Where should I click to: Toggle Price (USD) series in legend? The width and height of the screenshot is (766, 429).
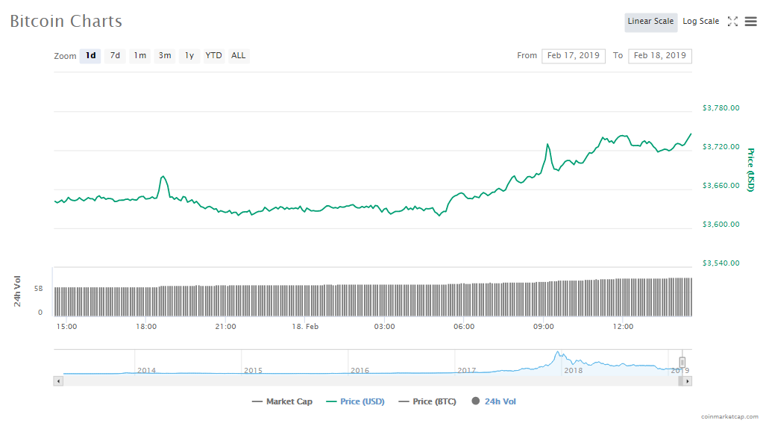tap(356, 401)
